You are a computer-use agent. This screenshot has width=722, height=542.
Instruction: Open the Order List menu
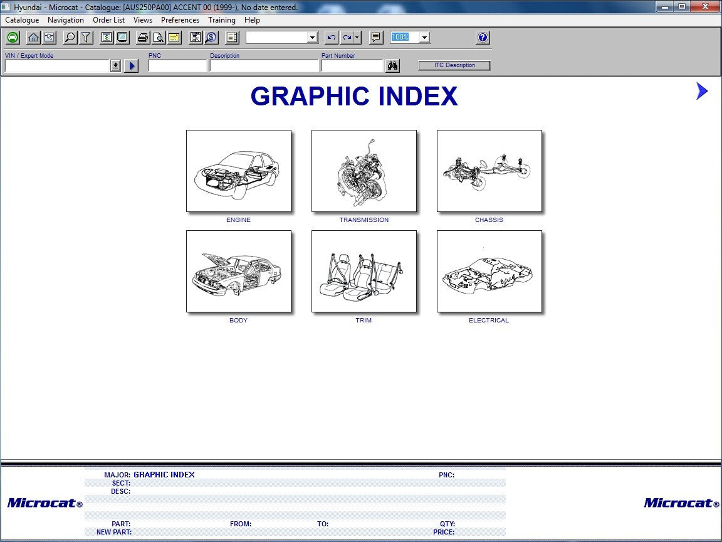[108, 20]
